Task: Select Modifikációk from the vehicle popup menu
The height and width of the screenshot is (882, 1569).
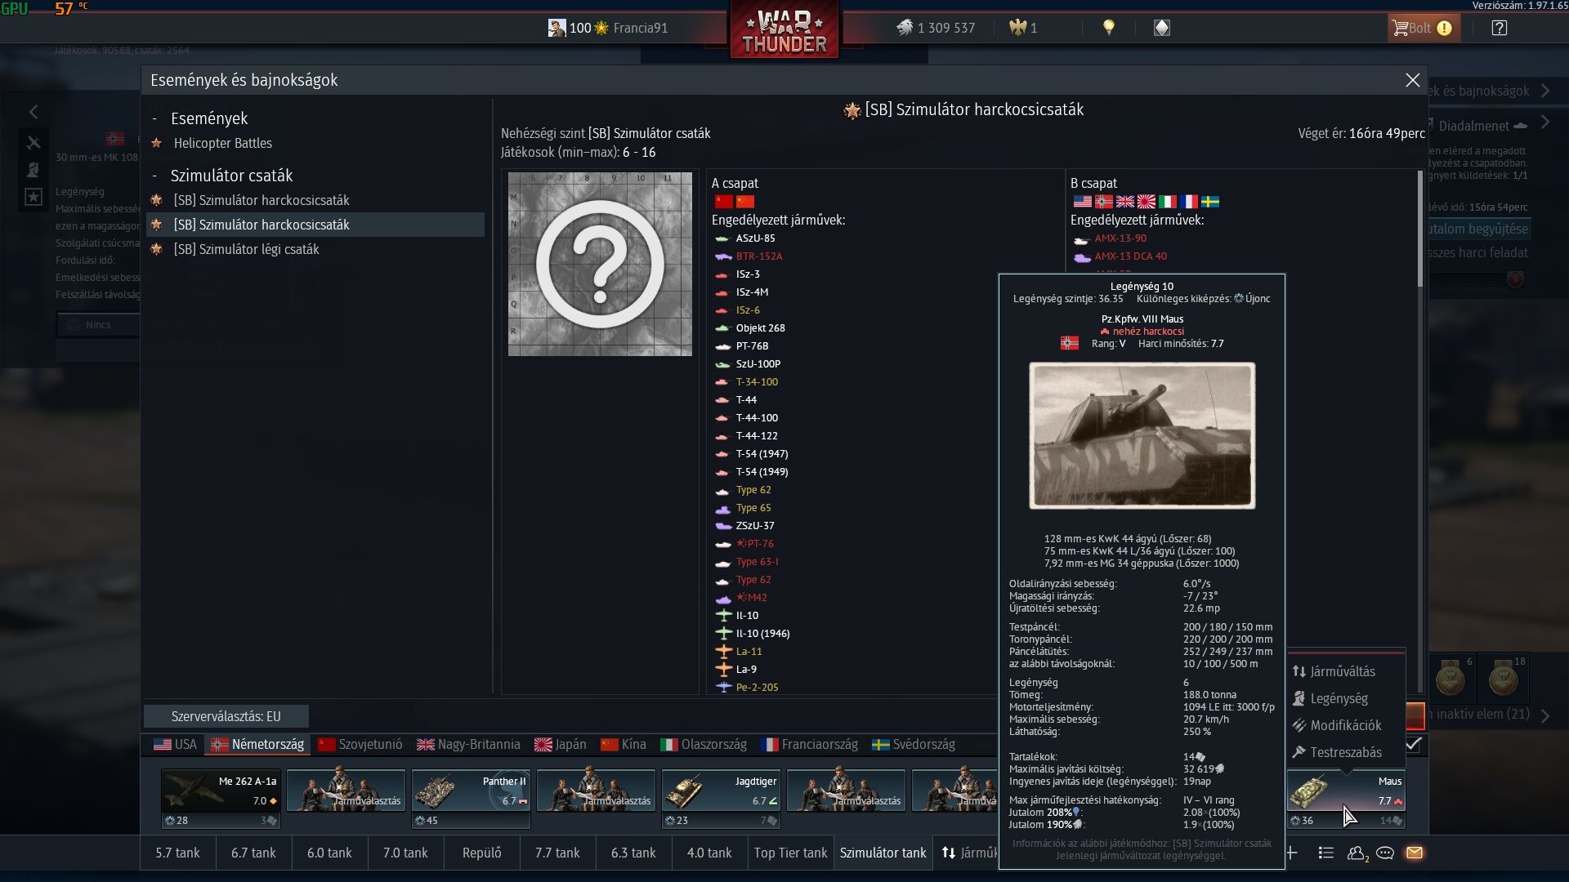Action: [1346, 725]
